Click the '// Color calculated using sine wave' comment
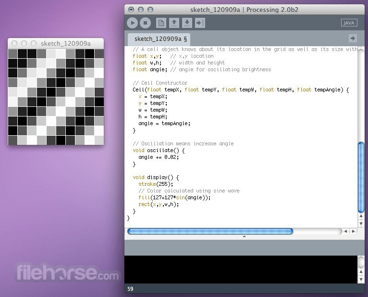This screenshot has width=368, height=297. point(189,191)
